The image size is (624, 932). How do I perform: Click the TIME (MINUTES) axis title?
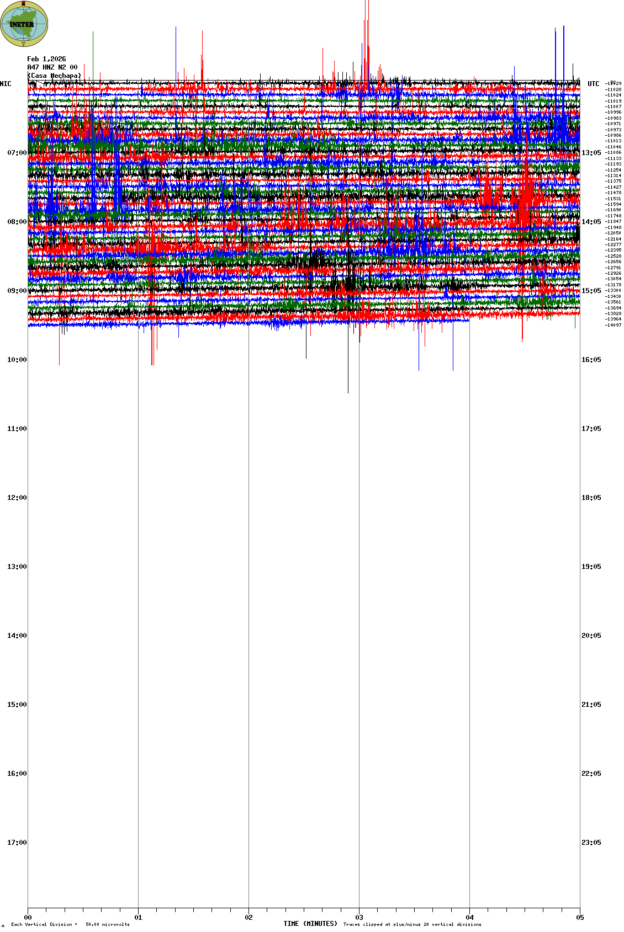[x=310, y=924]
